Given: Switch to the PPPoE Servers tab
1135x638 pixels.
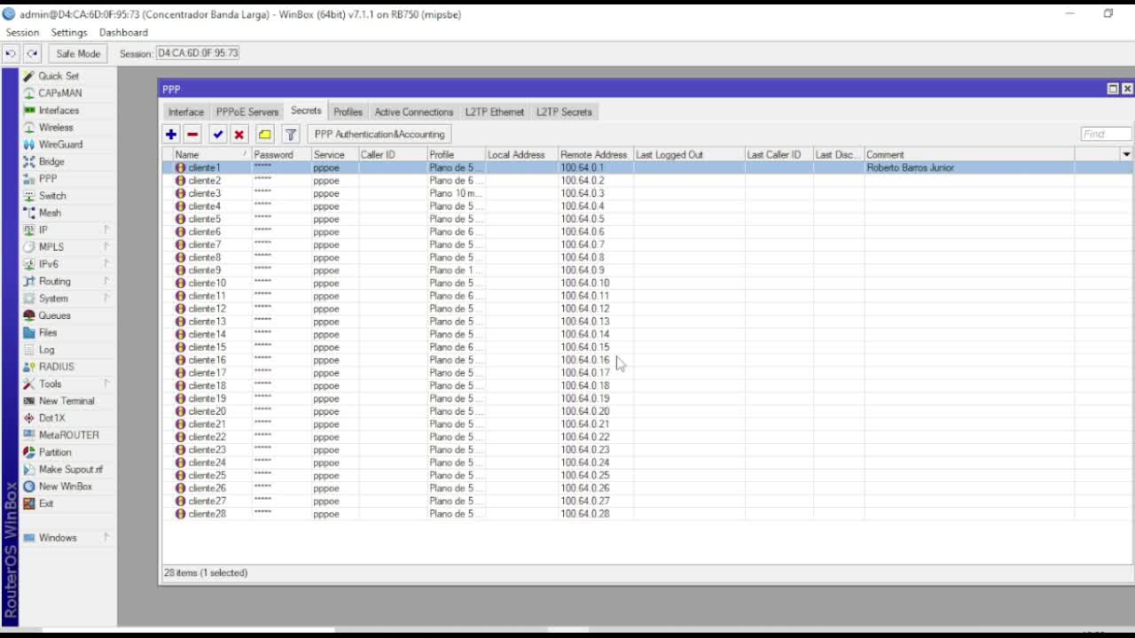Looking at the screenshot, I should point(247,112).
